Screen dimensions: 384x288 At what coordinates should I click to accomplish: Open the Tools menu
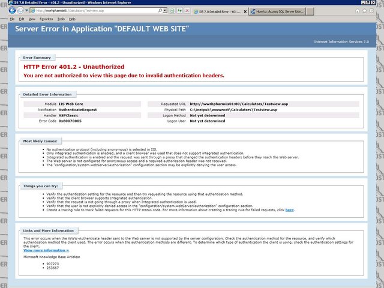[x=61, y=19]
